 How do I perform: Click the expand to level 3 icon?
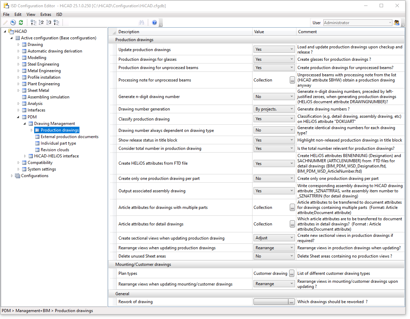tap(49, 22)
